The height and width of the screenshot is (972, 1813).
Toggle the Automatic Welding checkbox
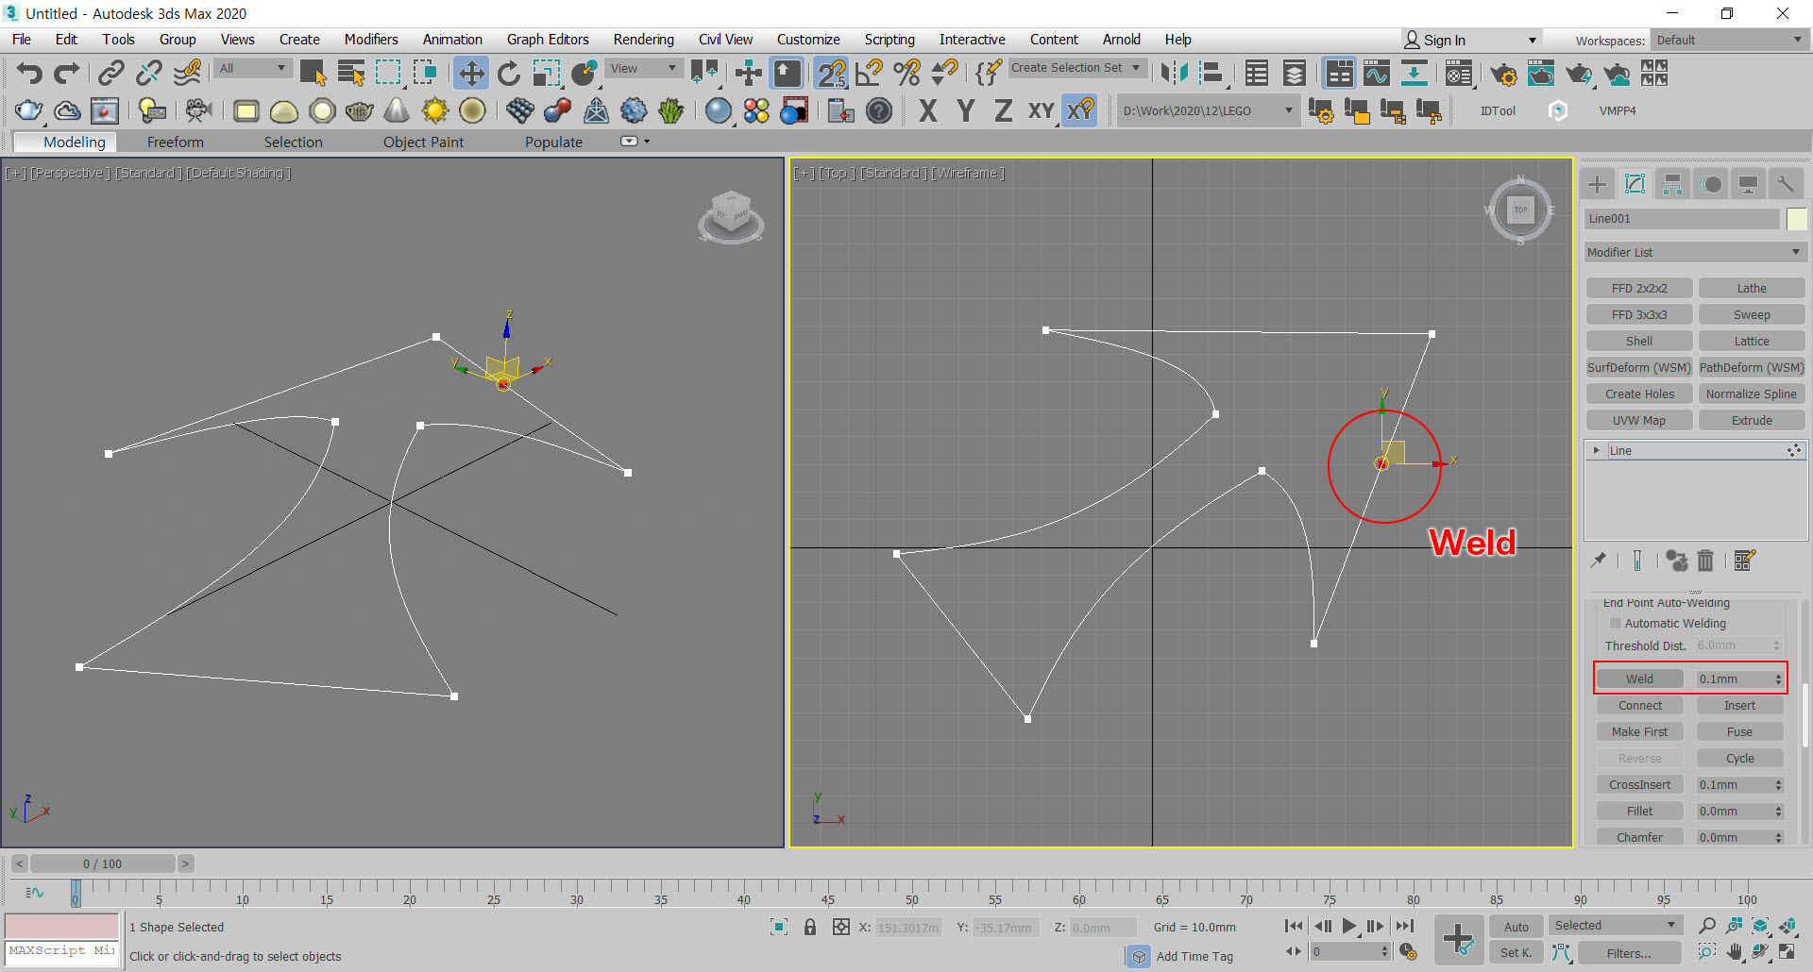[1616, 623]
